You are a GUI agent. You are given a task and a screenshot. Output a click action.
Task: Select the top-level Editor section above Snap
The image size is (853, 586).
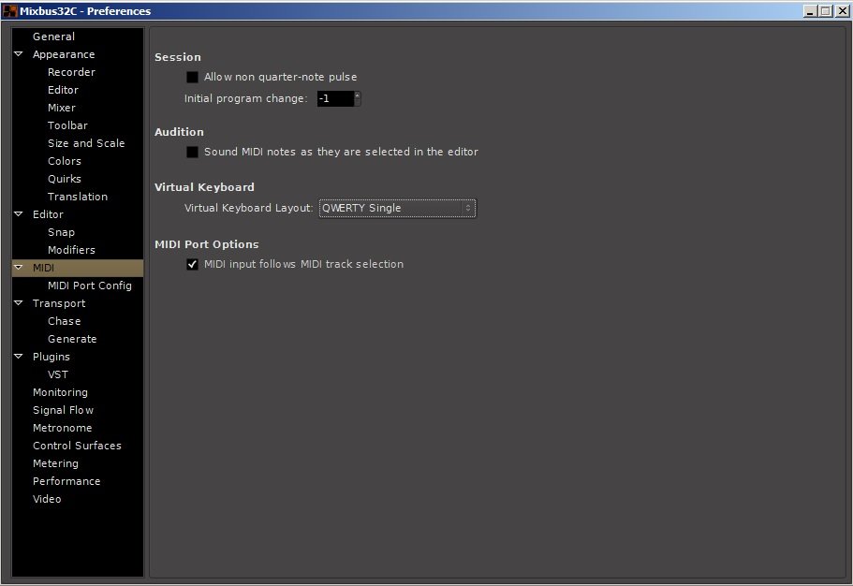[48, 214]
